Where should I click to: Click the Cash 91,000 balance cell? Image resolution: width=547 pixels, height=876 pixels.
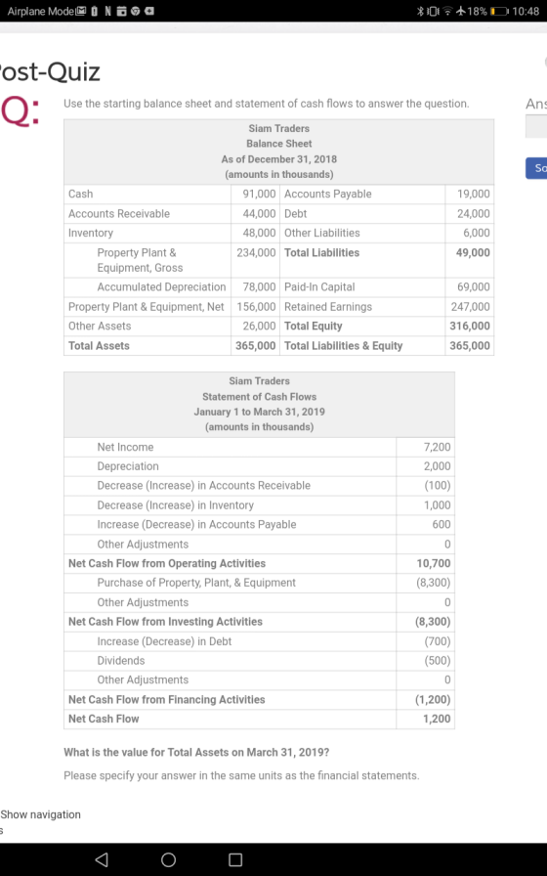[255, 194]
